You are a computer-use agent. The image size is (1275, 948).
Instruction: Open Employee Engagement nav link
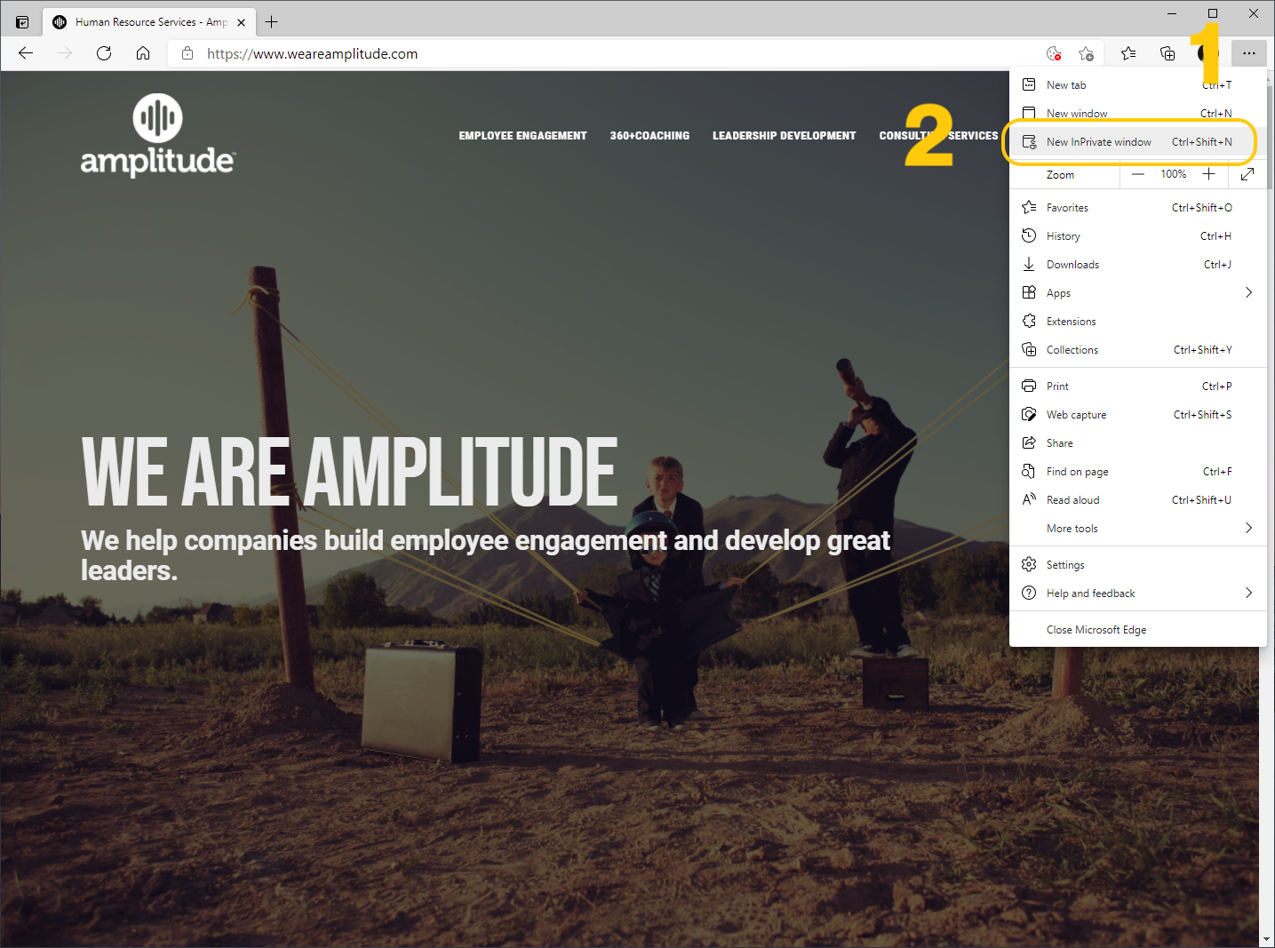tap(522, 136)
